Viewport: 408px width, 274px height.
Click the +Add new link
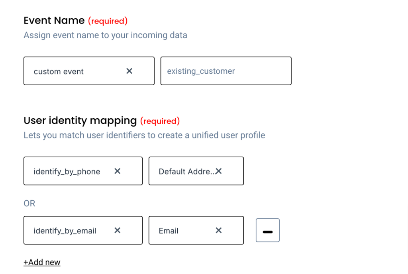click(42, 262)
